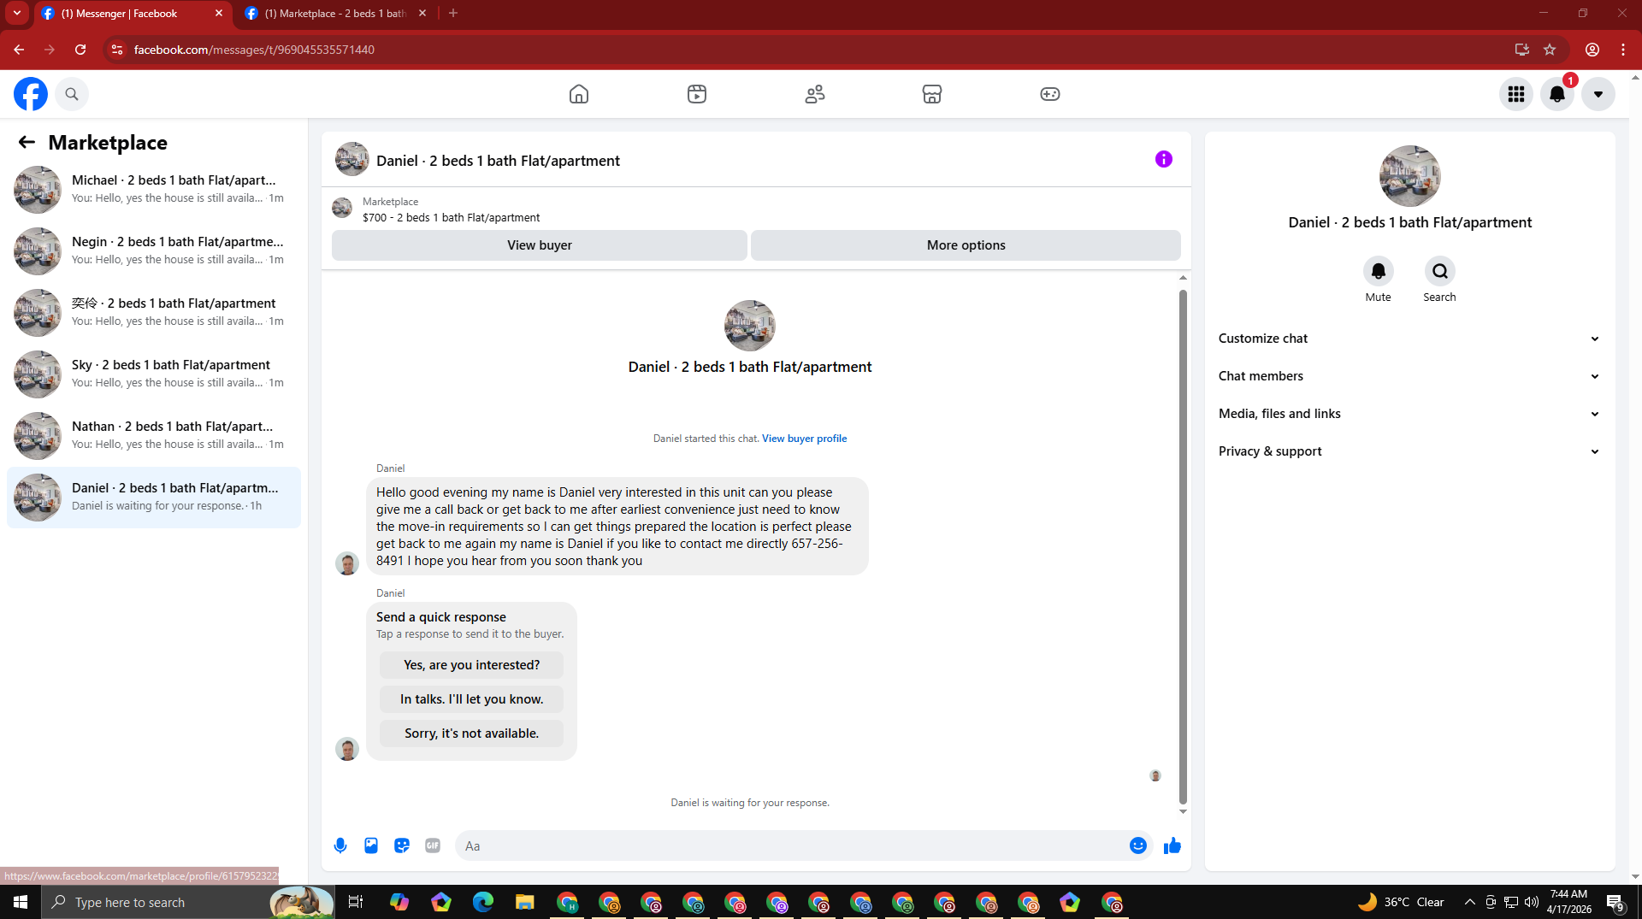
Task: Open the emoji picker smiley
Action: (1138, 845)
